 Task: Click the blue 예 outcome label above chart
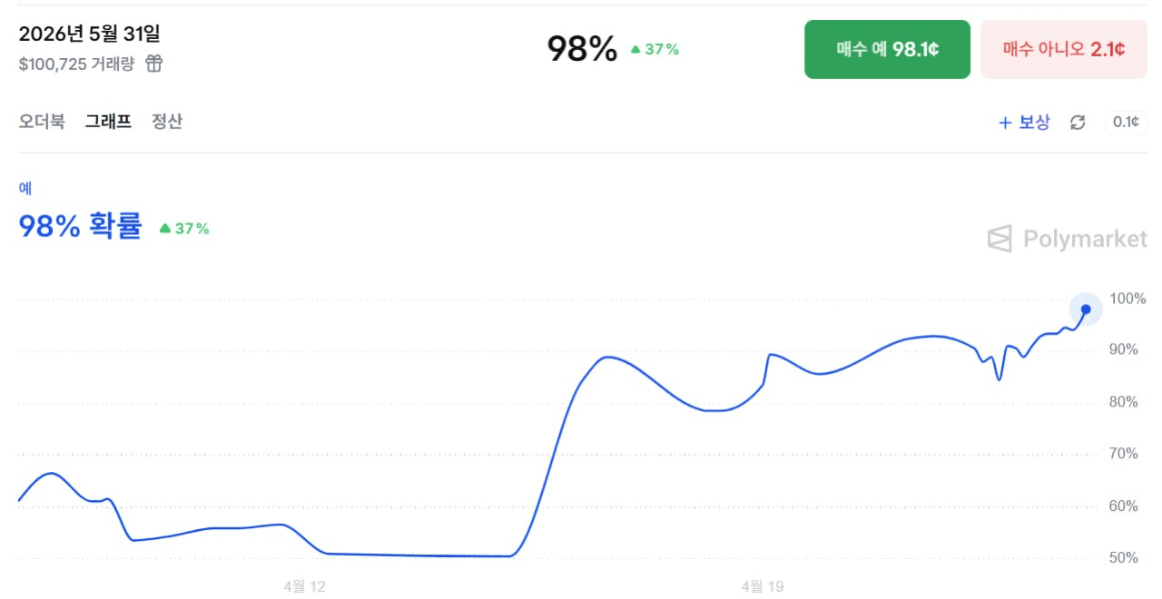25,188
